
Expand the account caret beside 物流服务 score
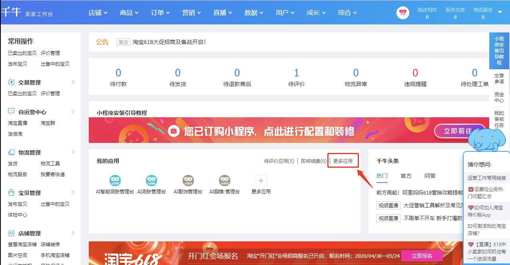pyautogui.click(x=500, y=12)
